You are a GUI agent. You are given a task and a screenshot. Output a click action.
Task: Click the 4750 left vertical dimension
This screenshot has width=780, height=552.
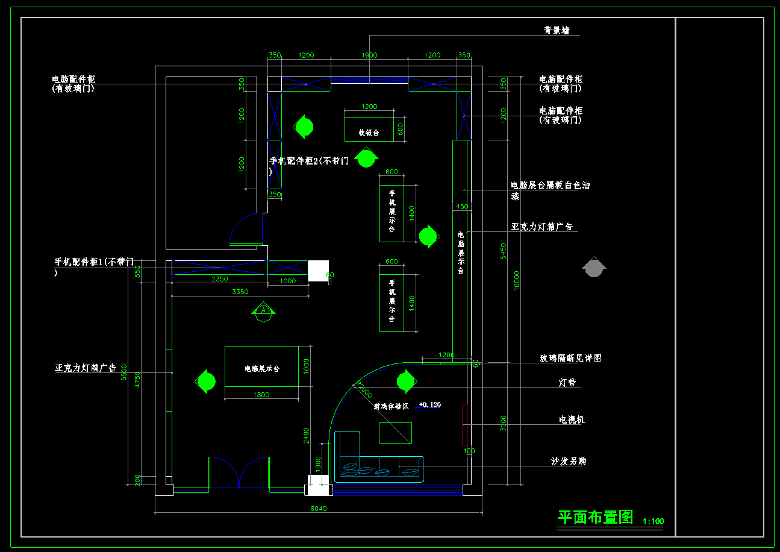[x=138, y=380]
